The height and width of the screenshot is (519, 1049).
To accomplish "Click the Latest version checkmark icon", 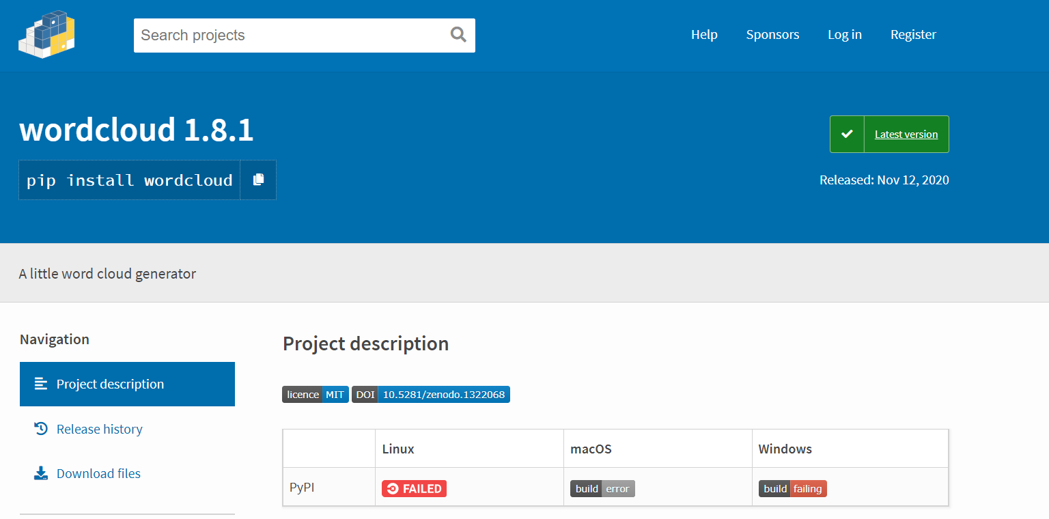I will pyautogui.click(x=847, y=135).
